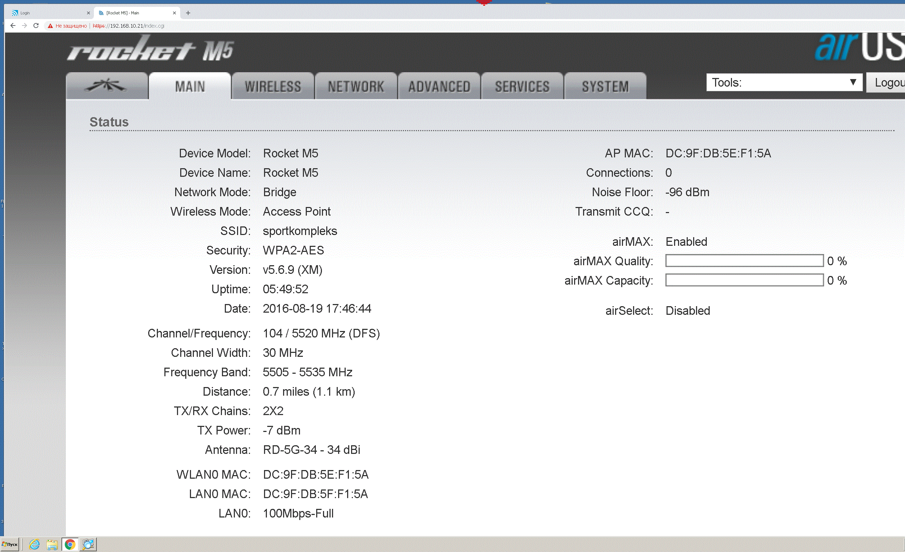Open the SYSTEM tab
Screen dimensions: 905x552
[x=605, y=86]
